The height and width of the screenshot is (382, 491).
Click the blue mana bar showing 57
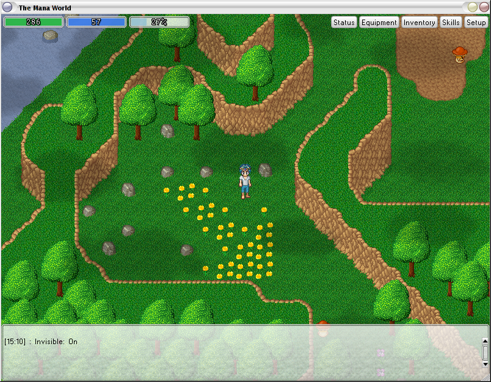tap(96, 22)
